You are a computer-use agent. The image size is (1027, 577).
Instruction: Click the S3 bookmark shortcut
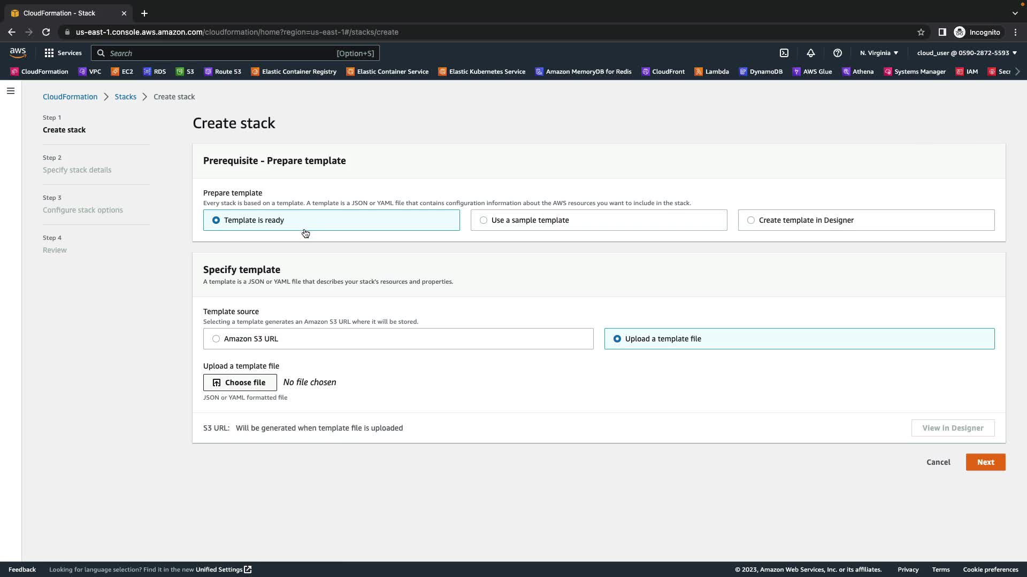coord(185,72)
